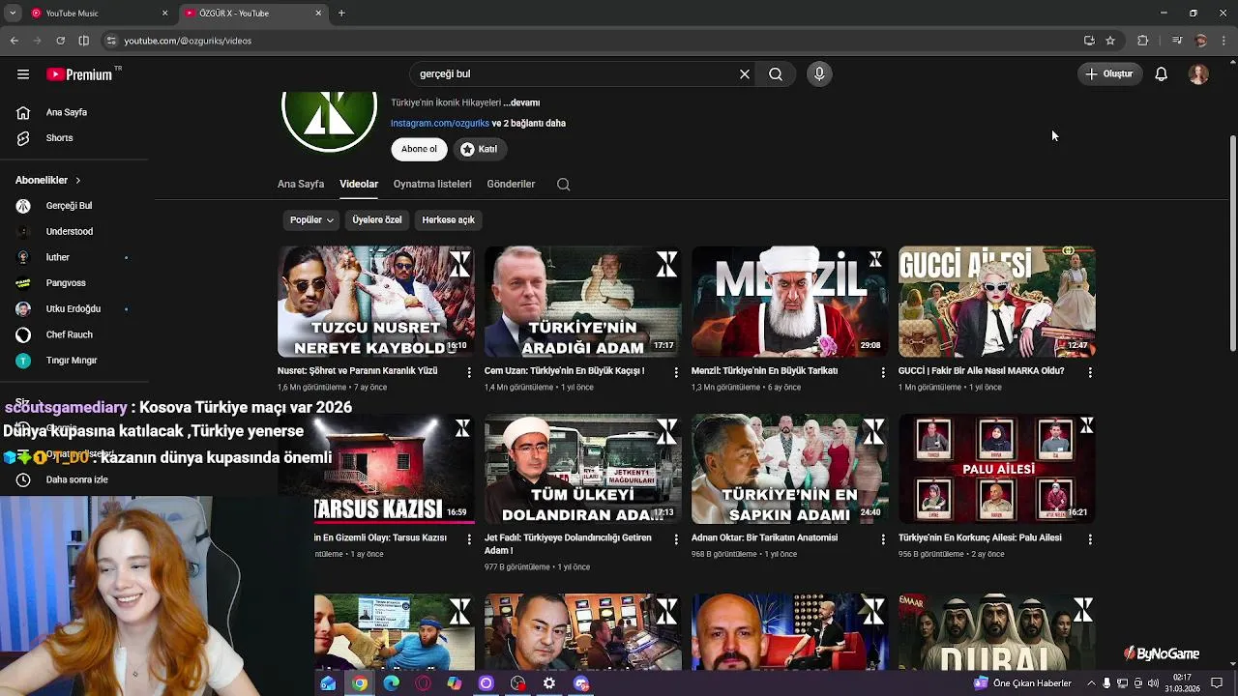Image resolution: width=1238 pixels, height=696 pixels.
Task: Open the Windows notification center icon
Action: 1217,683
